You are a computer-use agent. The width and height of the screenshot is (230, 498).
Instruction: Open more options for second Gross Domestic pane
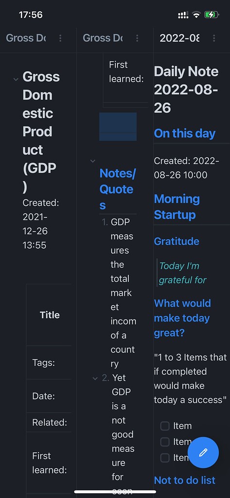(x=137, y=38)
